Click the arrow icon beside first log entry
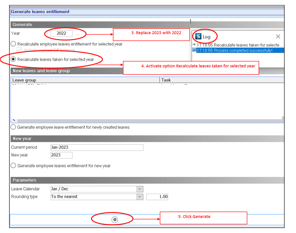This screenshot has height=233, width=296. (x=194, y=45)
